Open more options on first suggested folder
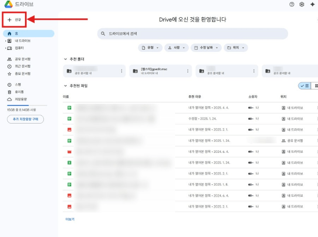 [122, 71]
